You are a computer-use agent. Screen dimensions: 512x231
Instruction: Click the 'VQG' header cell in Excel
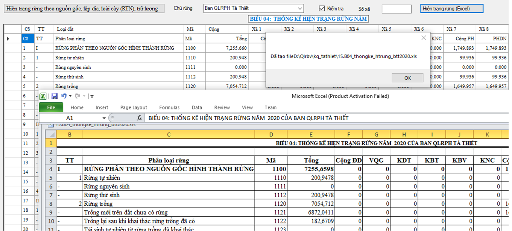point(377,160)
